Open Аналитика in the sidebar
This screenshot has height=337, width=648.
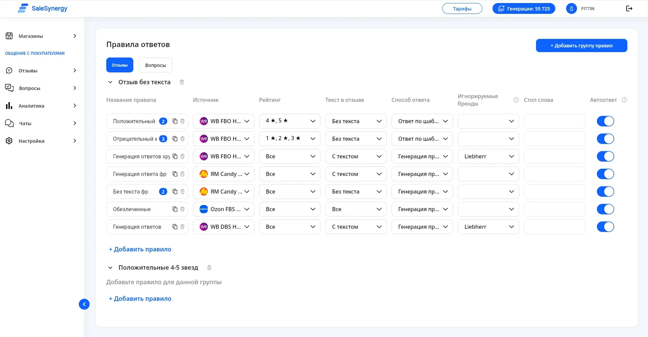point(31,106)
